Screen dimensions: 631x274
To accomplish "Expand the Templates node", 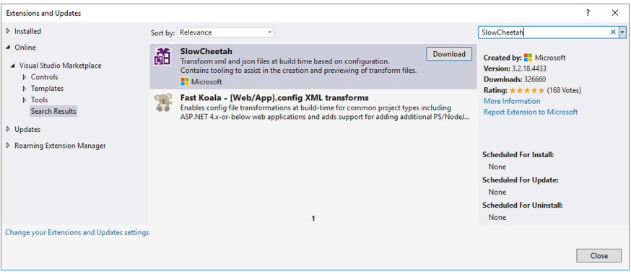I will (25, 89).
